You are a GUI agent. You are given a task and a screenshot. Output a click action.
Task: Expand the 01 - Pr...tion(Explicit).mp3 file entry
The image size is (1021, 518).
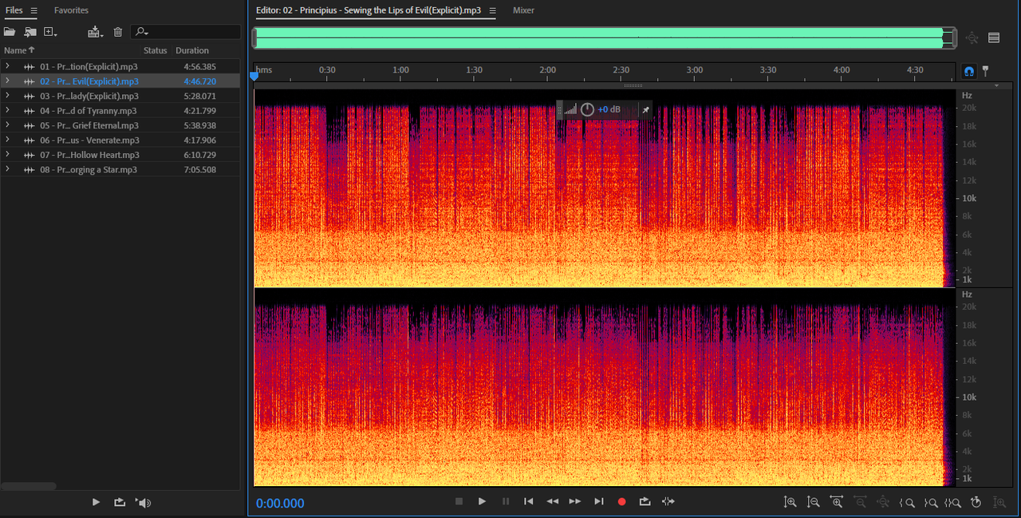[x=7, y=66]
